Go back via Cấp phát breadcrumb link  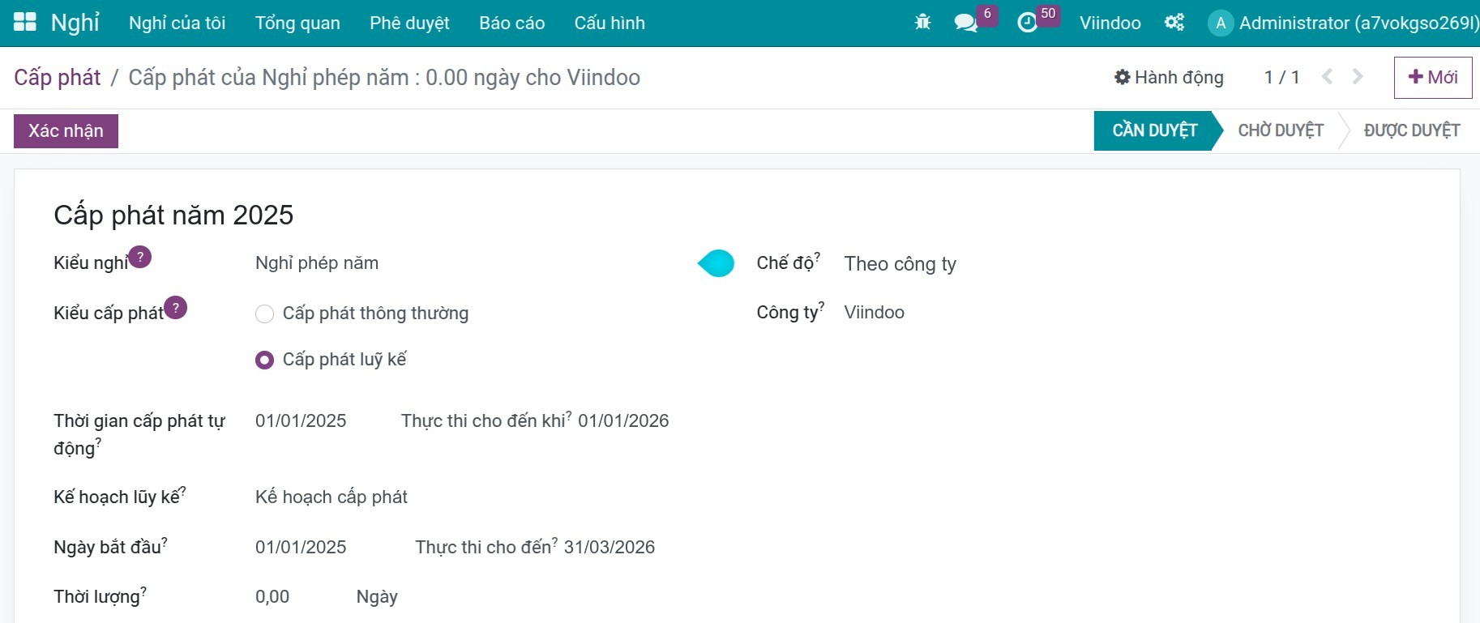(58, 77)
